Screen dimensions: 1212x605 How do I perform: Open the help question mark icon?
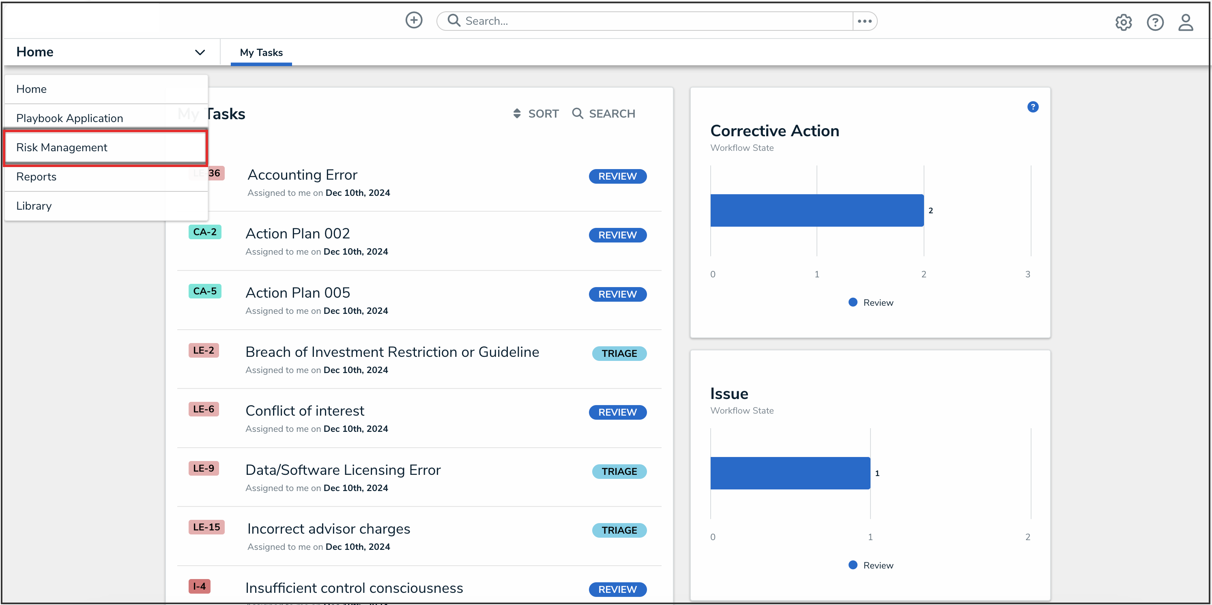pyautogui.click(x=1154, y=22)
